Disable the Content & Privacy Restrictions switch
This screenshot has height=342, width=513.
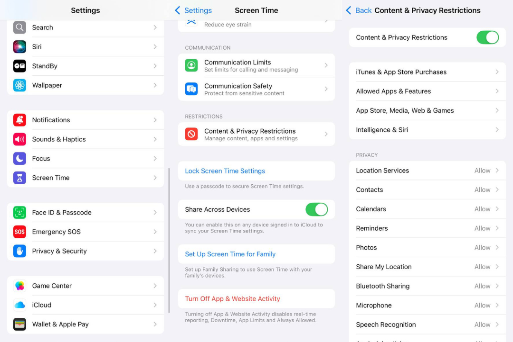487,37
